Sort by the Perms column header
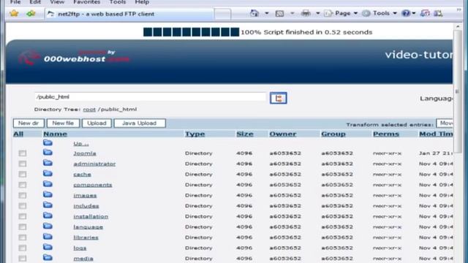 click(x=386, y=134)
